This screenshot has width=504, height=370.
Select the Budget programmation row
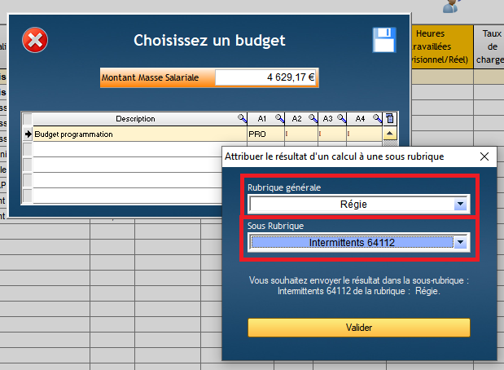pos(137,134)
